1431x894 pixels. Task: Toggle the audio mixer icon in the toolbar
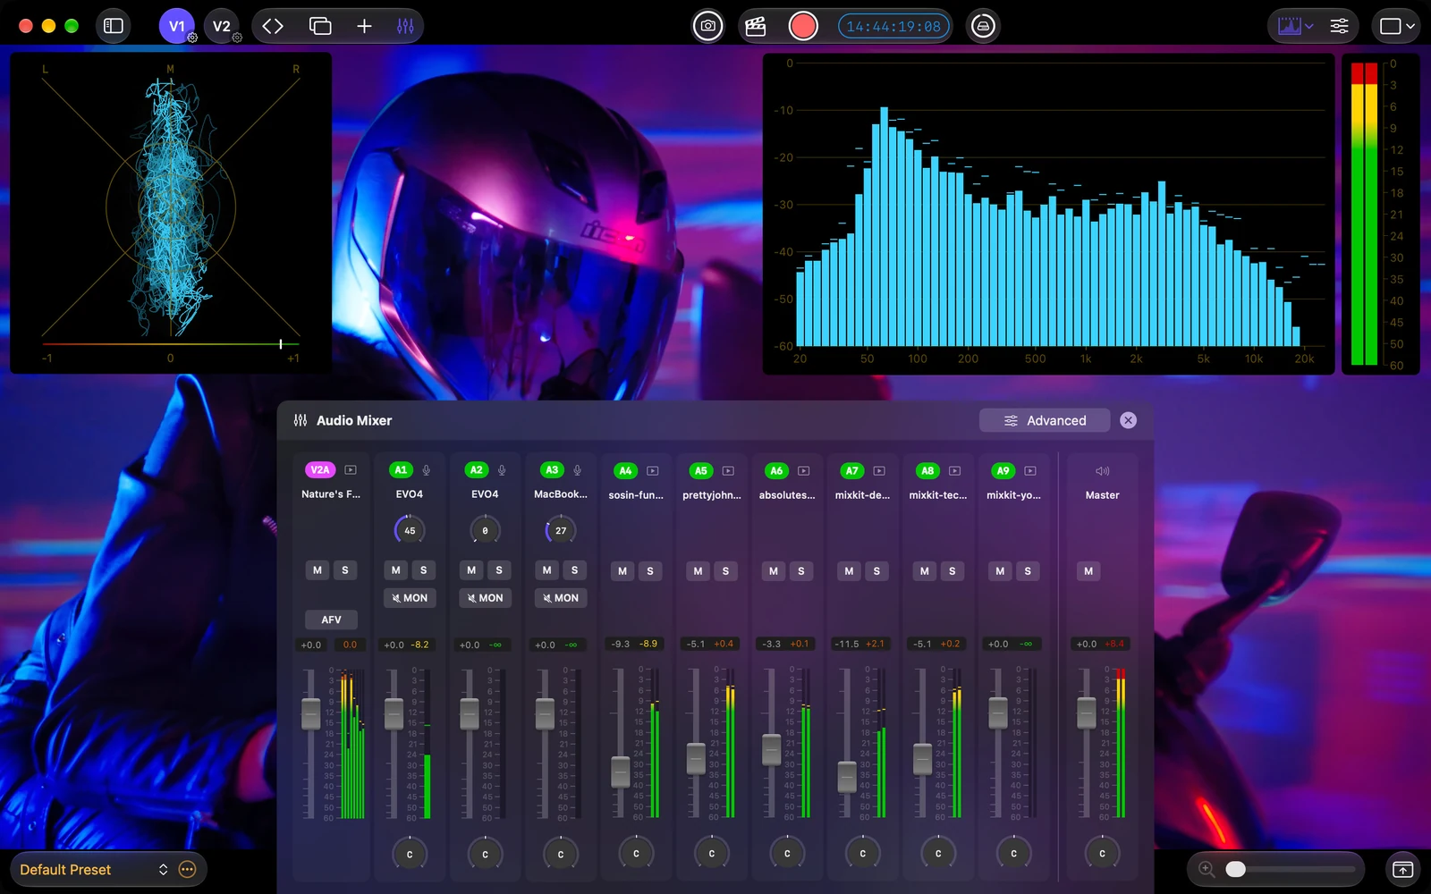click(x=405, y=26)
